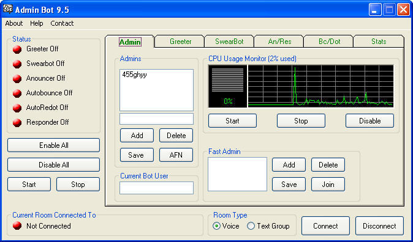This screenshot has width=413, height=242.
Task: Click the Current Bot User field
Action: point(156,188)
